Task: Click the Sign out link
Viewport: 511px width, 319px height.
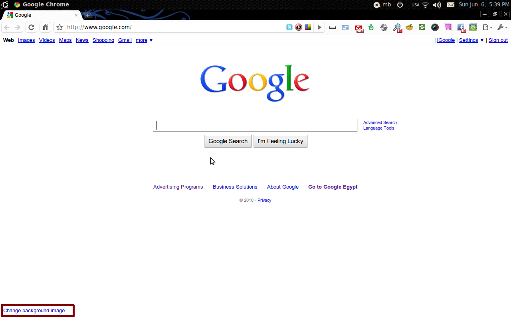Action: coord(498,40)
